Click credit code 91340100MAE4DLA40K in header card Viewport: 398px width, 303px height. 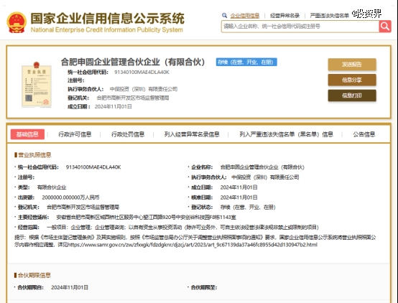pyautogui.click(x=142, y=72)
